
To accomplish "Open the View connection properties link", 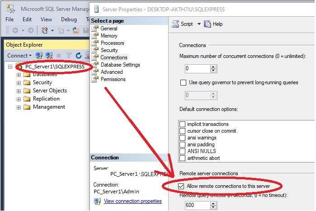I will pyautogui.click(x=132, y=201).
